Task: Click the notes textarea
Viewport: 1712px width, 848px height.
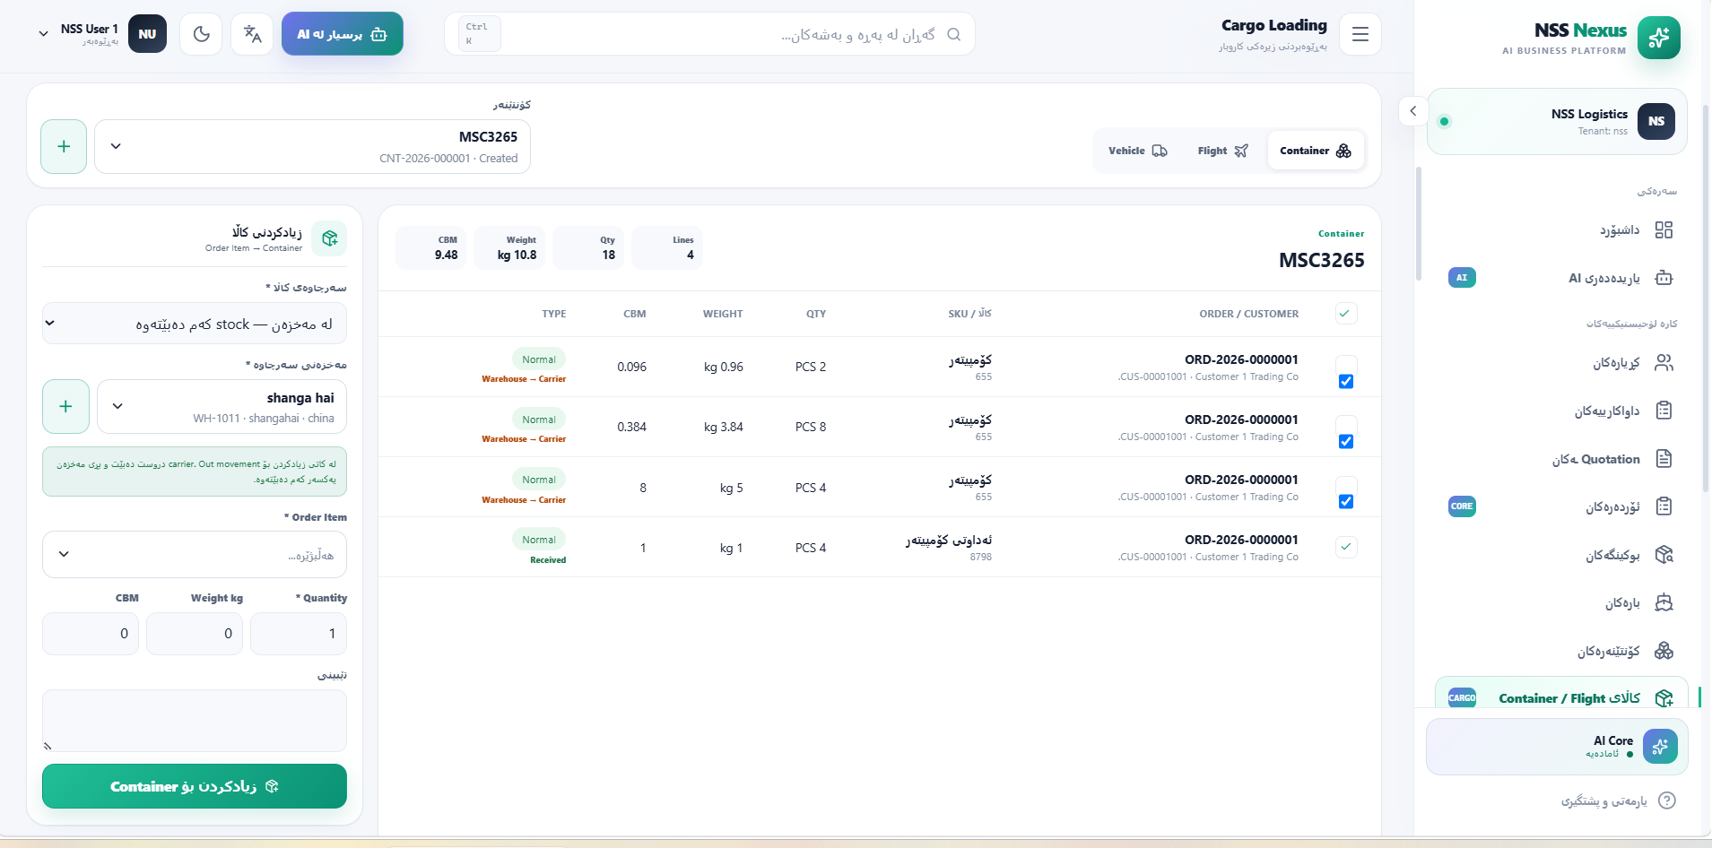Action: (195, 721)
